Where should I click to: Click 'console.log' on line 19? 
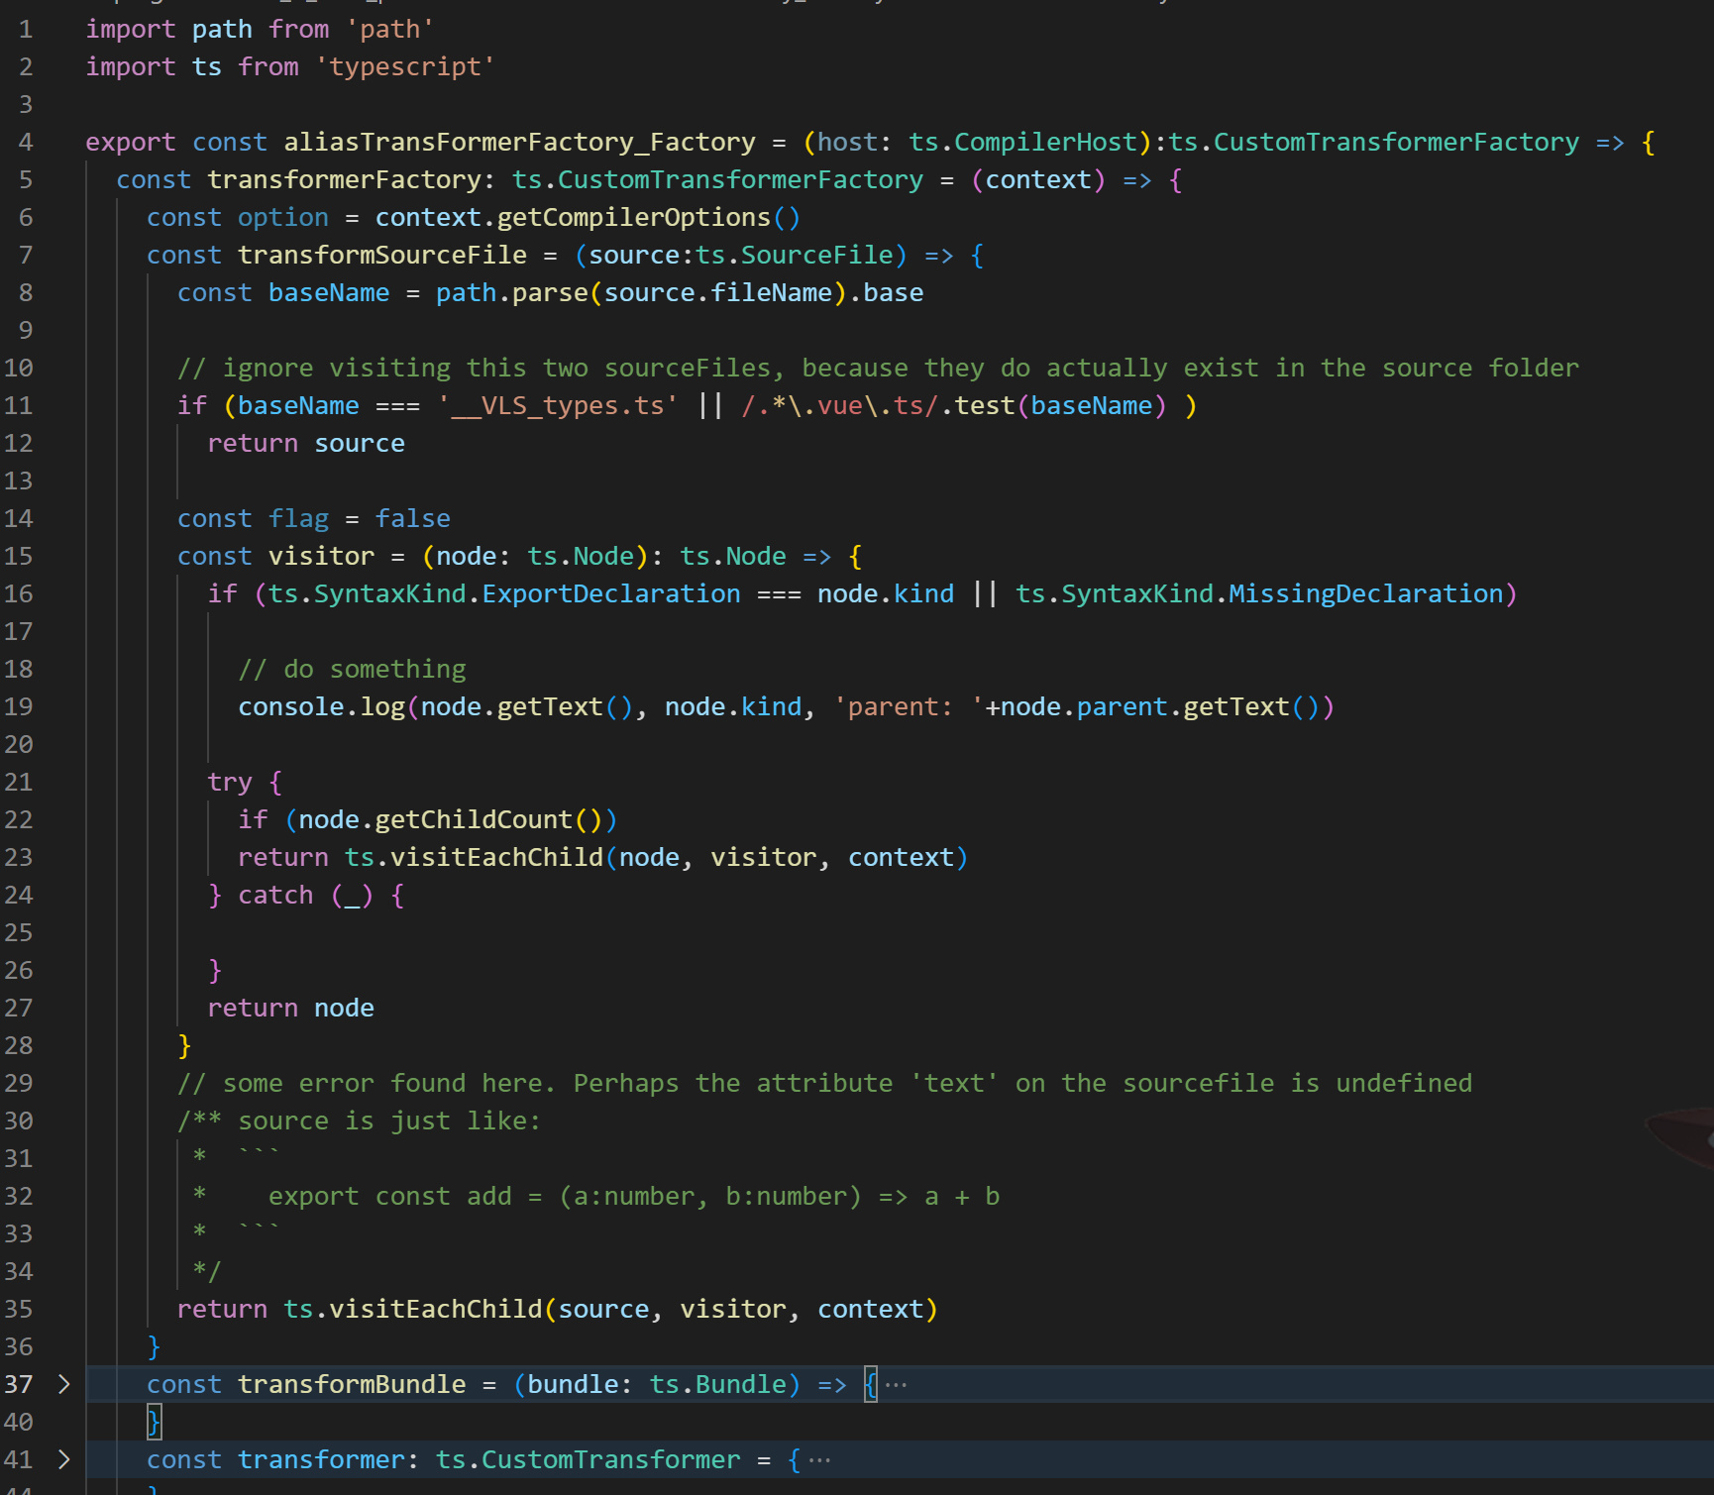point(321,706)
